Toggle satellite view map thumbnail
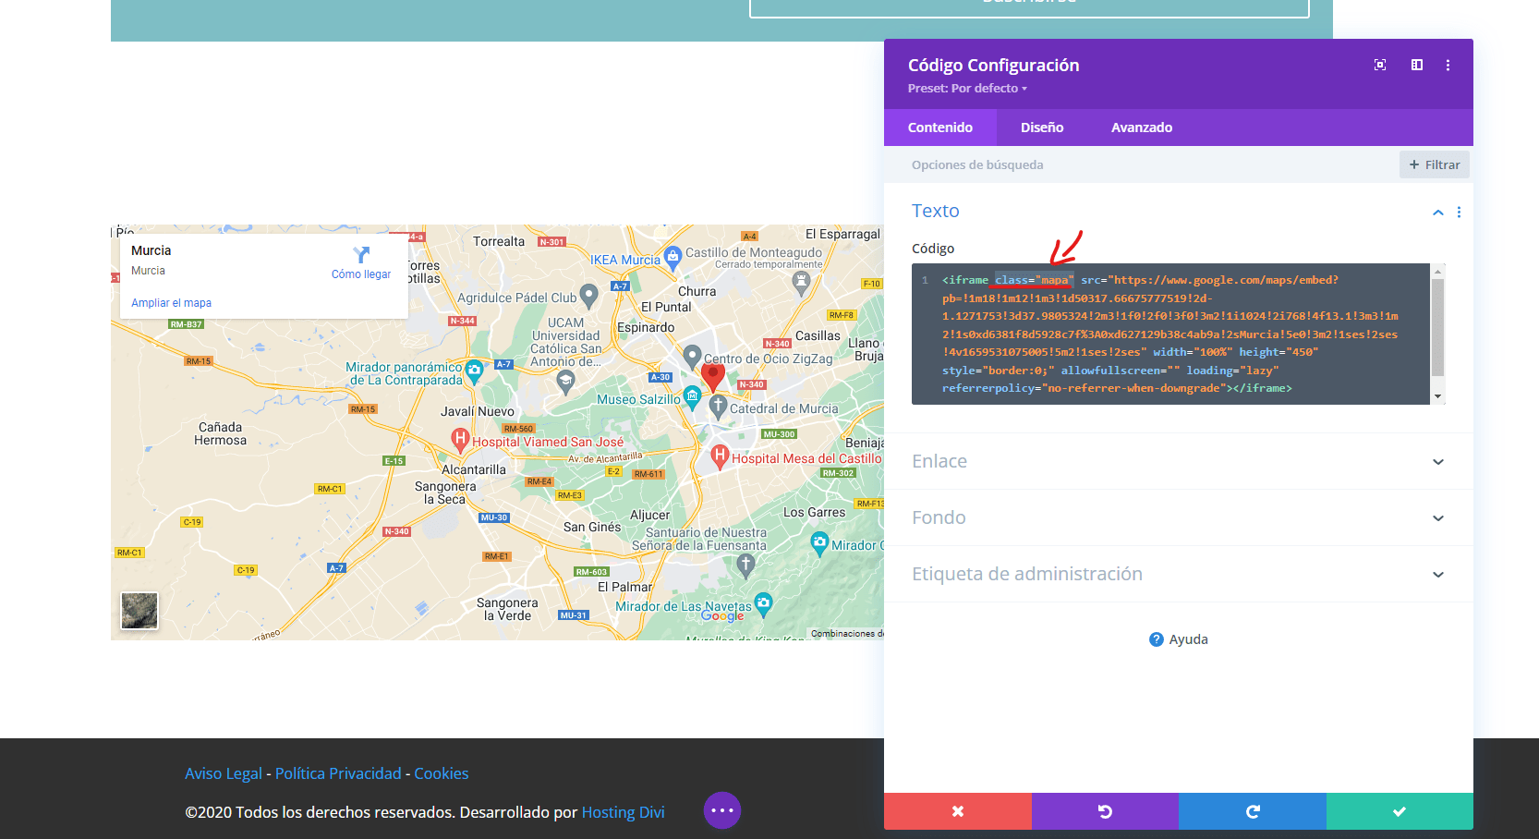The width and height of the screenshot is (1539, 839). 139,611
